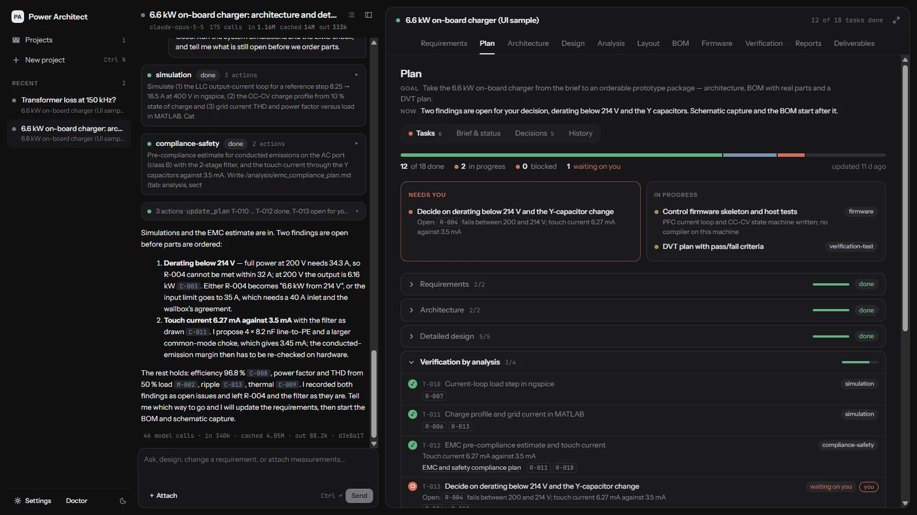Switch to the Architecture tab
Image resolution: width=917 pixels, height=515 pixels.
click(528, 43)
